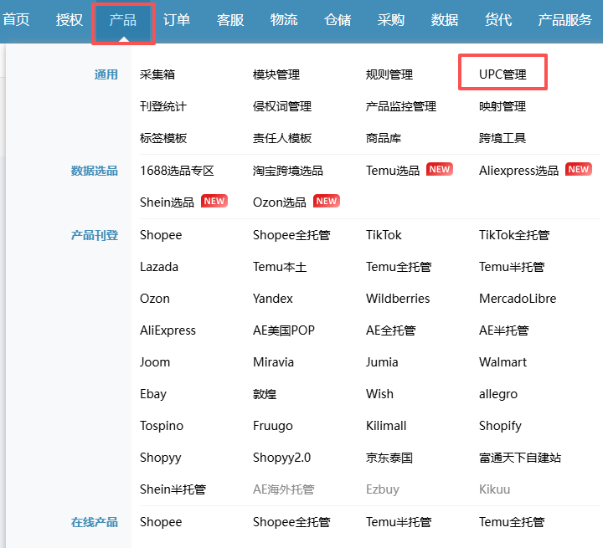The image size is (603, 548).
Task: Open the 订单 navigation tab
Action: tap(176, 20)
